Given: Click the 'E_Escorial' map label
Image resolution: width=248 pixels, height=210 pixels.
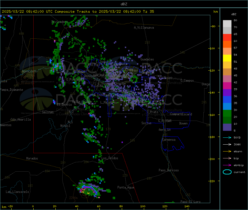Looking at the screenshot, I should point(102,95).
